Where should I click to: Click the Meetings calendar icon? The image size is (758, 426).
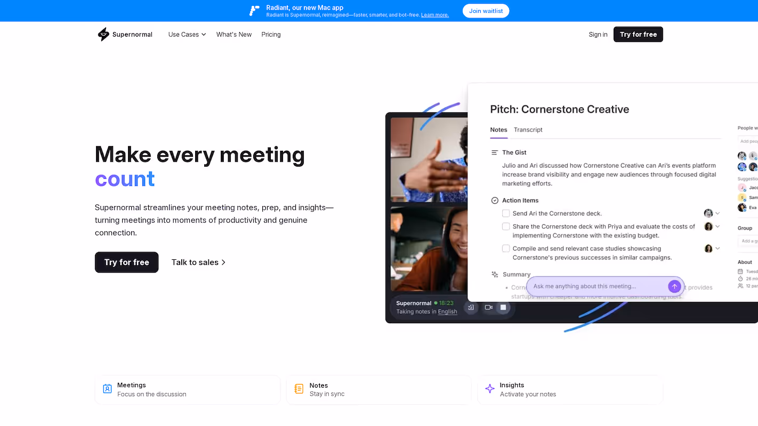point(107,389)
